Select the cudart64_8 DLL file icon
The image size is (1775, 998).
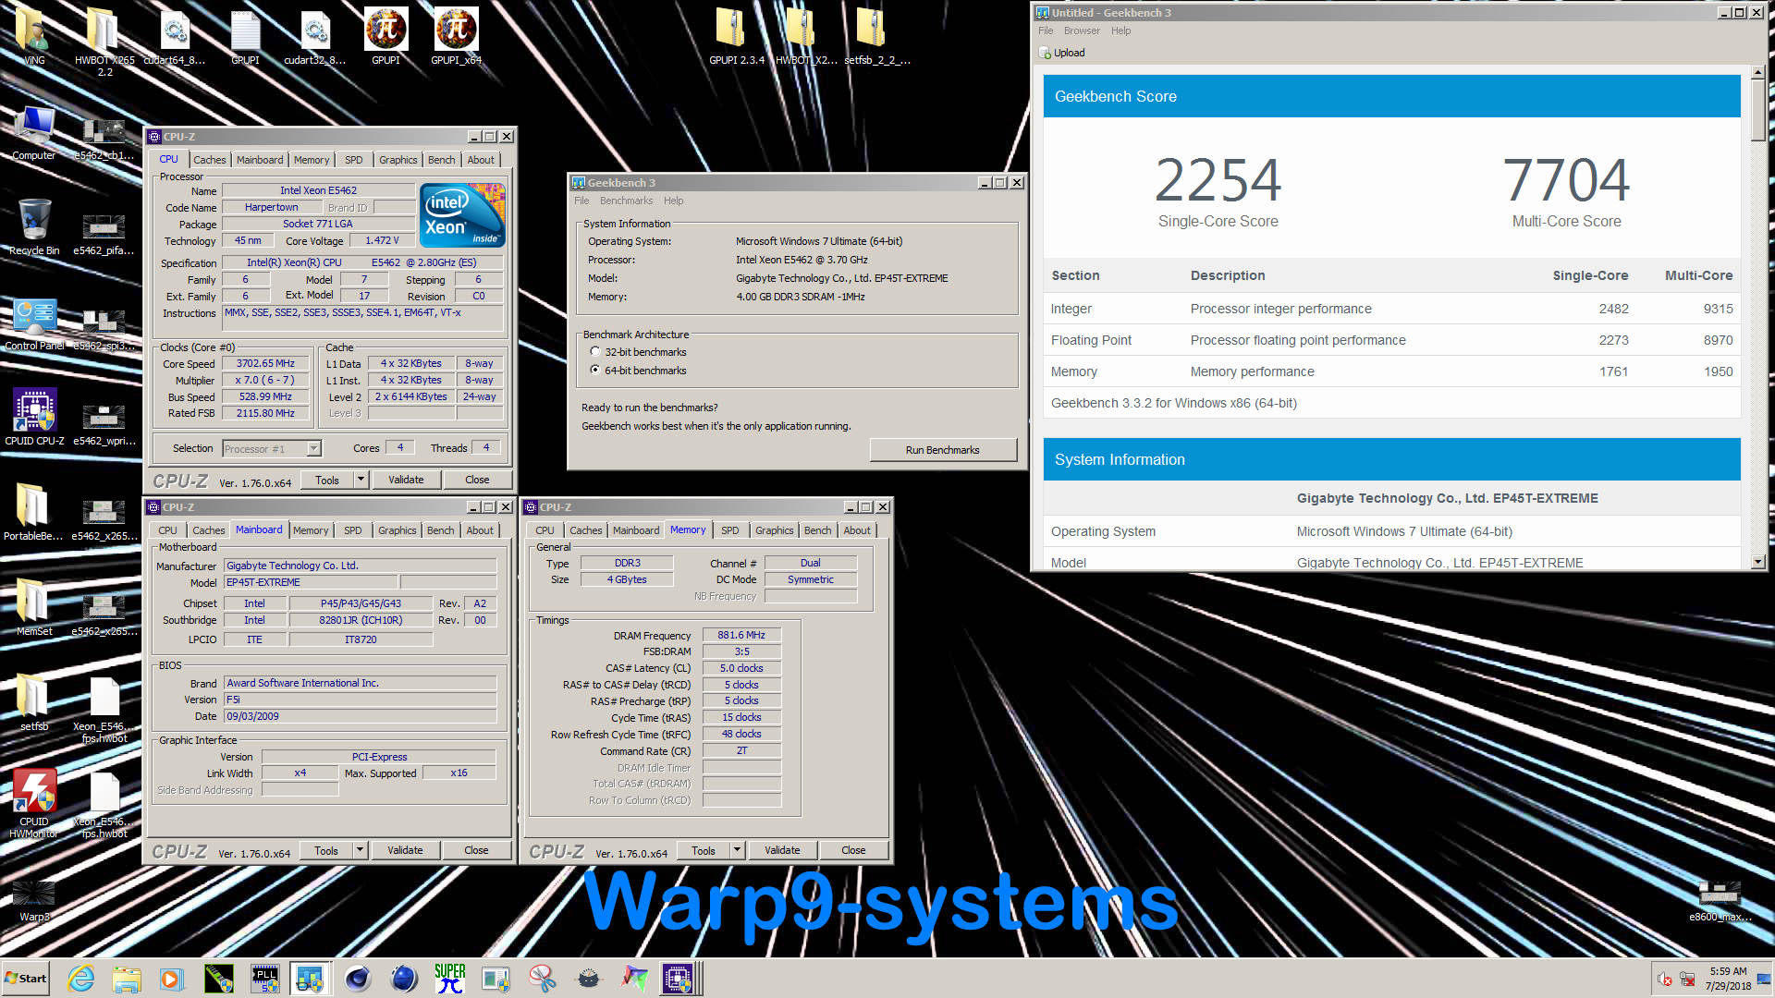point(175,37)
